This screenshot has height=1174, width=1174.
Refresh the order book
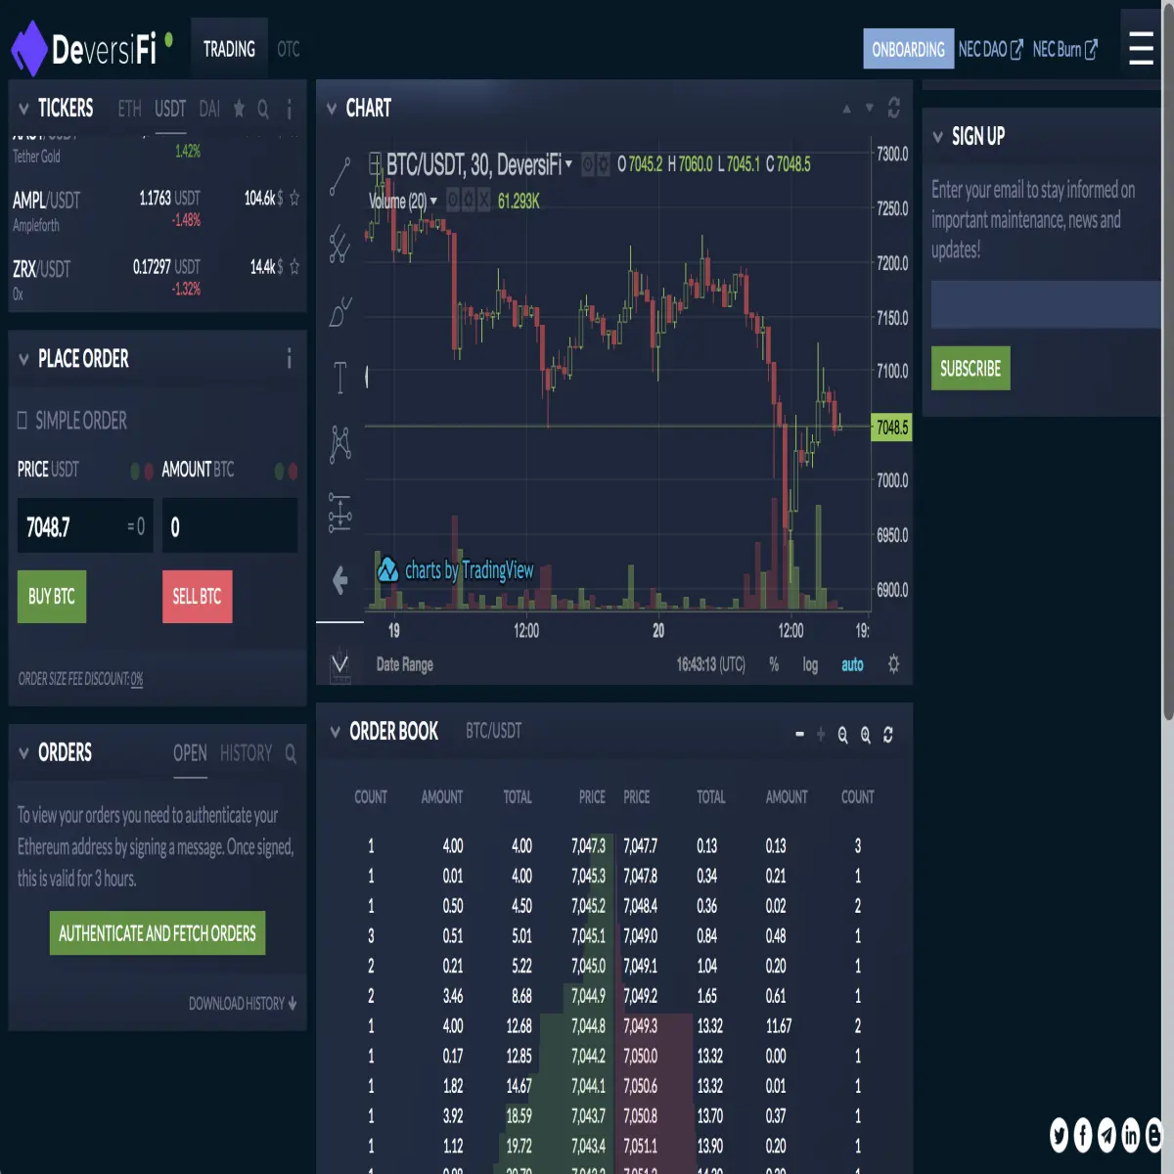point(888,735)
